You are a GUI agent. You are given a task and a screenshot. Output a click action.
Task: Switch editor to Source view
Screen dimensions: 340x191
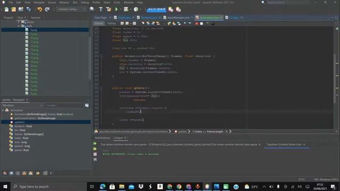click(99, 23)
